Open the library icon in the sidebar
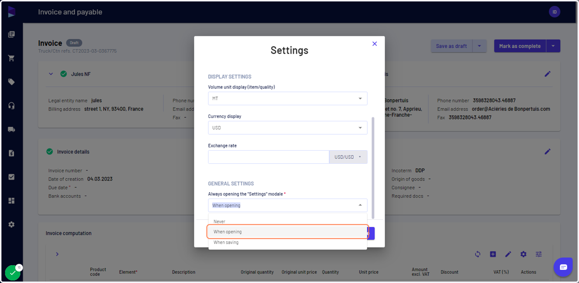Image resolution: width=579 pixels, height=283 pixels. [12, 35]
